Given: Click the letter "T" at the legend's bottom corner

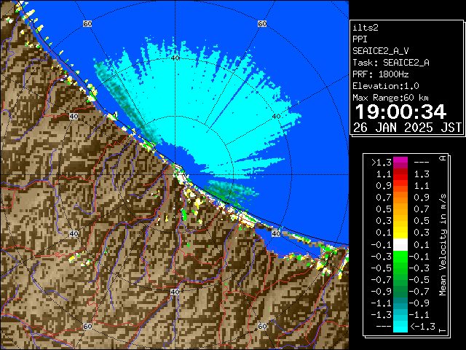Looking at the screenshot, I should tap(443, 330).
